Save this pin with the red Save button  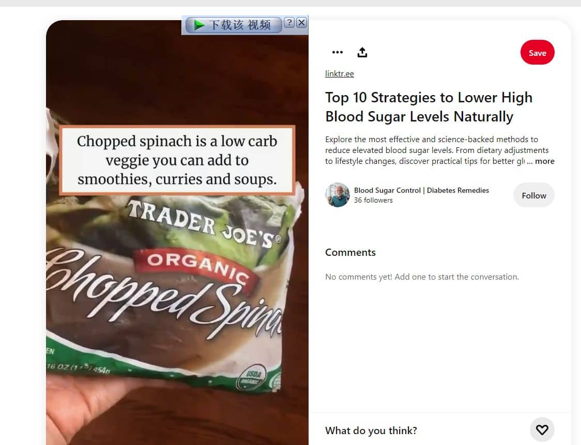click(x=537, y=52)
